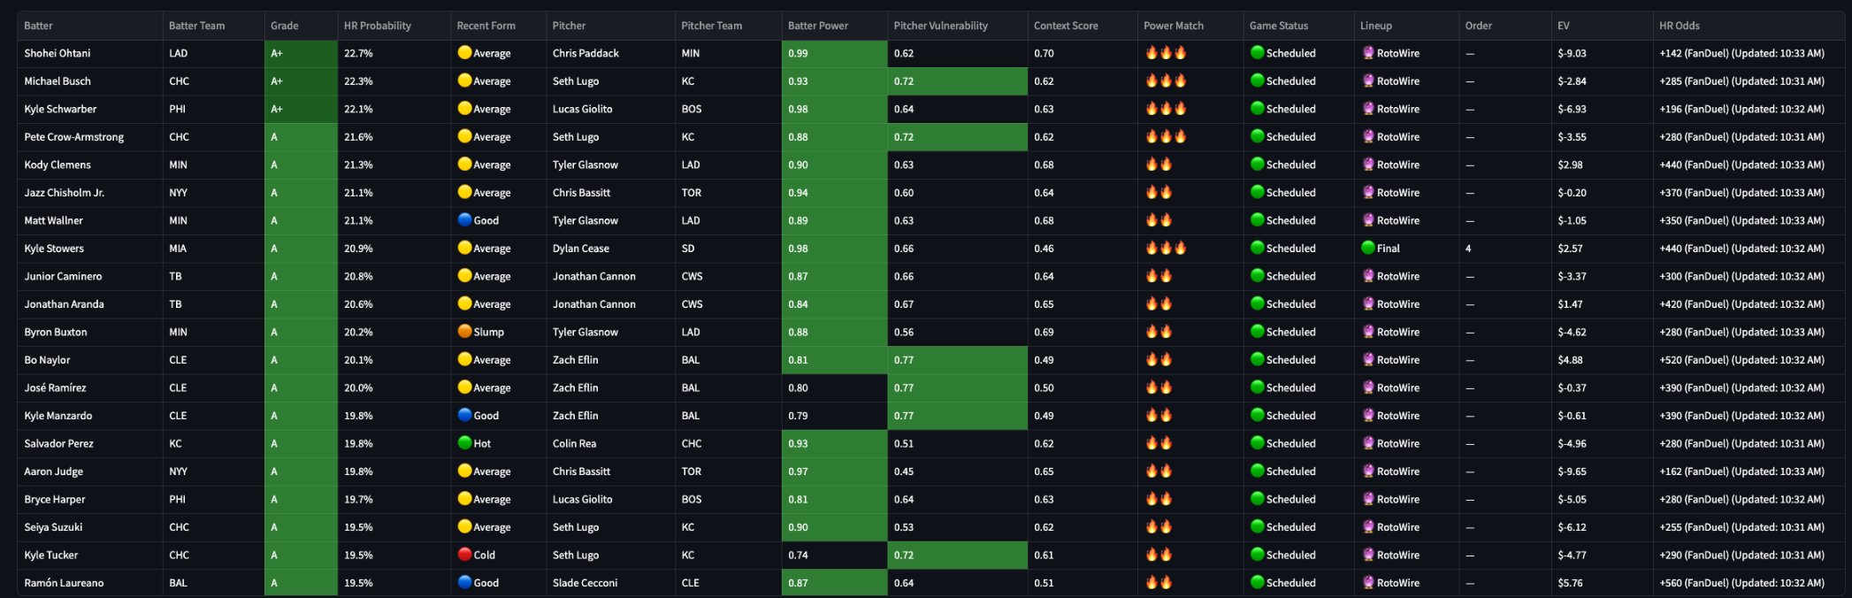Click green Scheduled status dot for Bo Naylor
Screen dimensions: 1852x598
point(1257,360)
